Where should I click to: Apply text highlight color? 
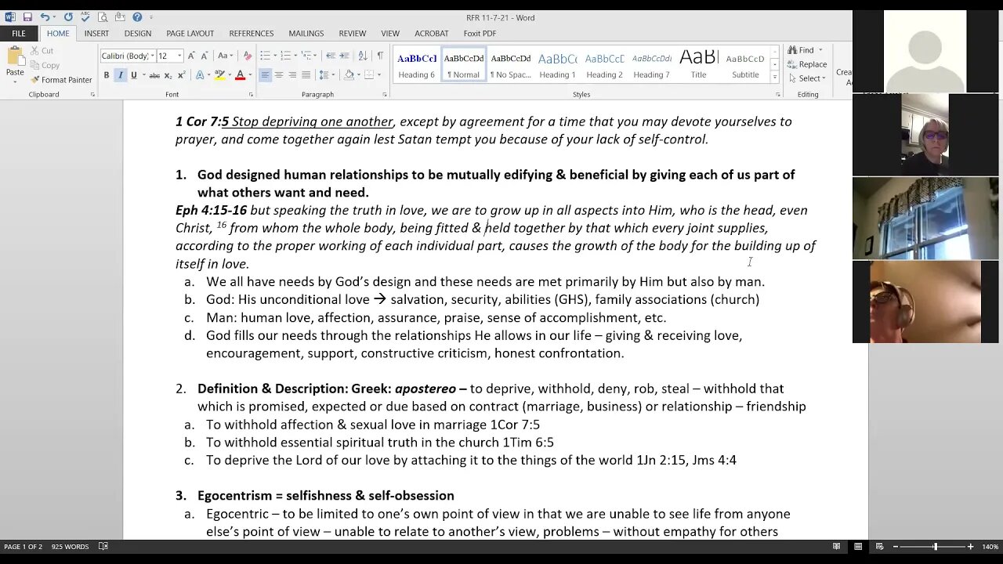[x=219, y=75]
